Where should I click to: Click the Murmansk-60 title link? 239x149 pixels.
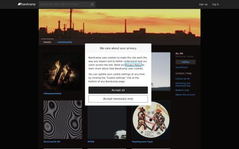(52, 142)
